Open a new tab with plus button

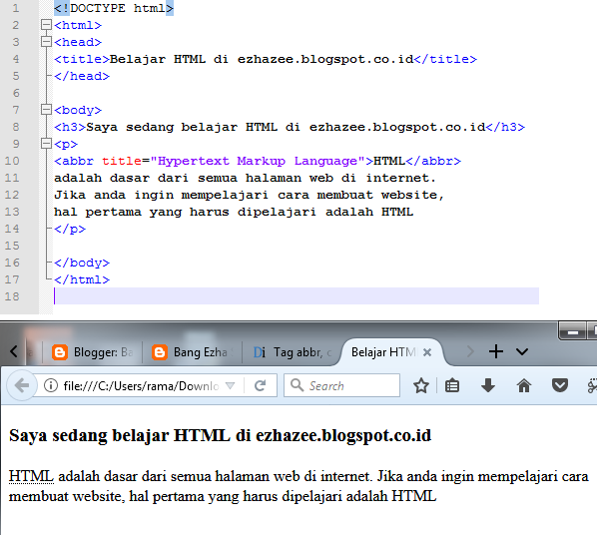496,351
